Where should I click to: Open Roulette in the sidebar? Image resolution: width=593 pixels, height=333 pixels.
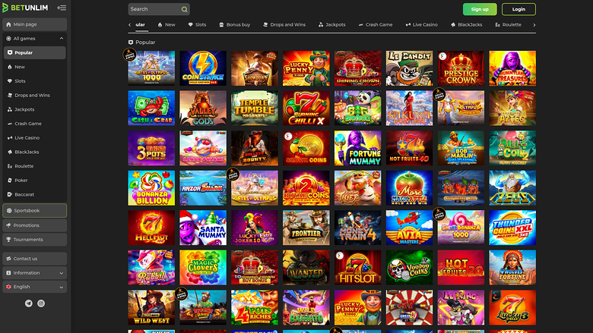point(35,166)
